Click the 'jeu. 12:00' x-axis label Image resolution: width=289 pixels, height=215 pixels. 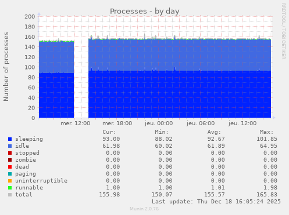click(x=242, y=123)
